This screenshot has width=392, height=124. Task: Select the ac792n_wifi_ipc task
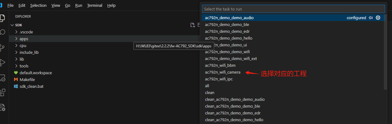pos(294,79)
